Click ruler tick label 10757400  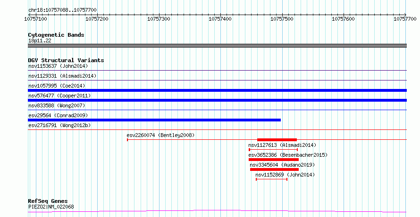[x=220, y=19]
